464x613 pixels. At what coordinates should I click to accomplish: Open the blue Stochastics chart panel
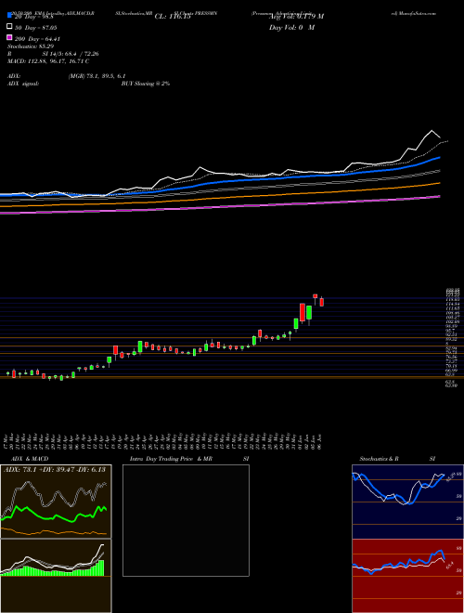pyautogui.click(x=407, y=502)
